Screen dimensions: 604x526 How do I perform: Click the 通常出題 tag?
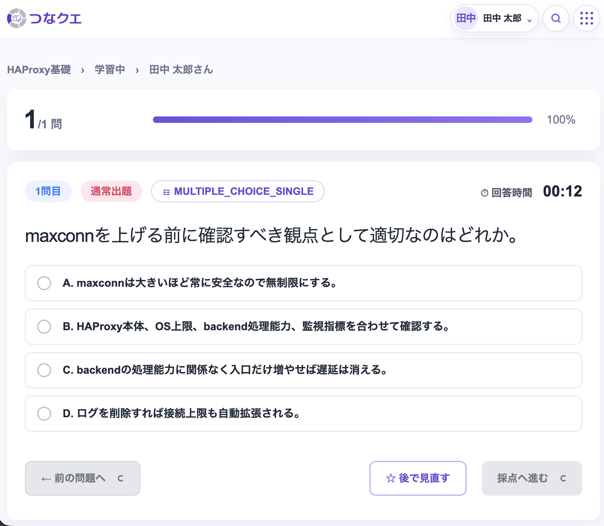[111, 191]
